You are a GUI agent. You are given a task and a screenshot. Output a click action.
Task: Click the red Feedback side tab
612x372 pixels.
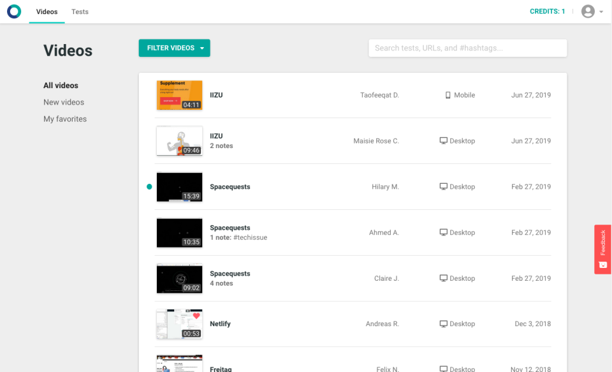pos(602,249)
